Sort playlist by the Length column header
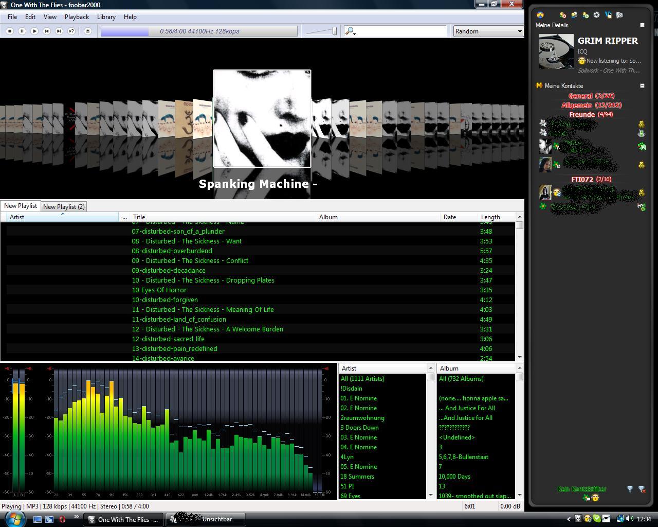This screenshot has height=527, width=658. click(x=496, y=217)
